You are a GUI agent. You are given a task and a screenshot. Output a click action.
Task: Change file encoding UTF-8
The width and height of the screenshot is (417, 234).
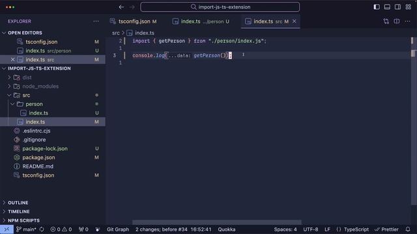click(311, 229)
